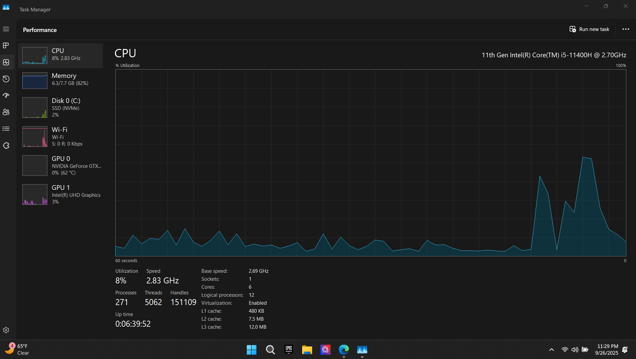Open the clock and date flyout
The height and width of the screenshot is (359, 636).
pyautogui.click(x=607, y=350)
